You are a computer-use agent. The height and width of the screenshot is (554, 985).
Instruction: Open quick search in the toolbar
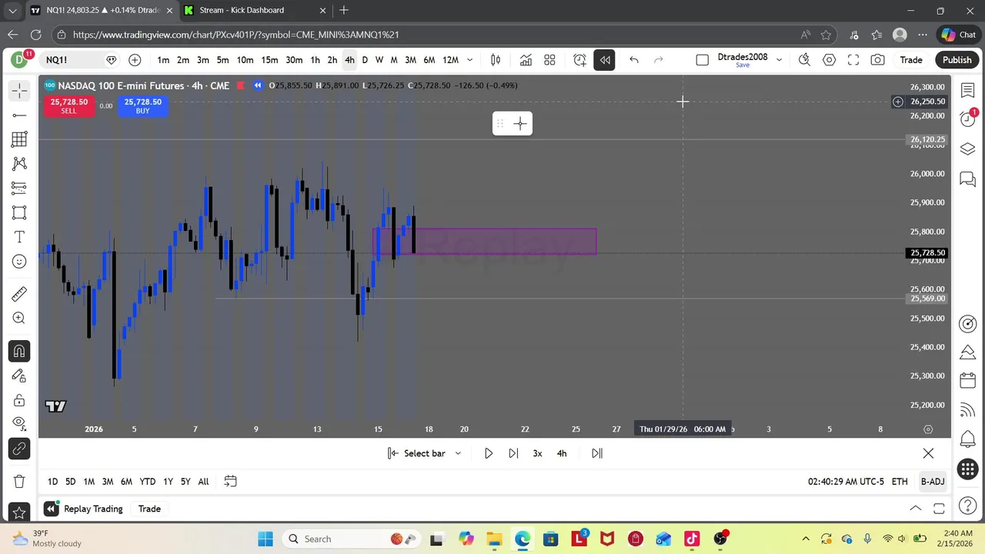(x=804, y=60)
